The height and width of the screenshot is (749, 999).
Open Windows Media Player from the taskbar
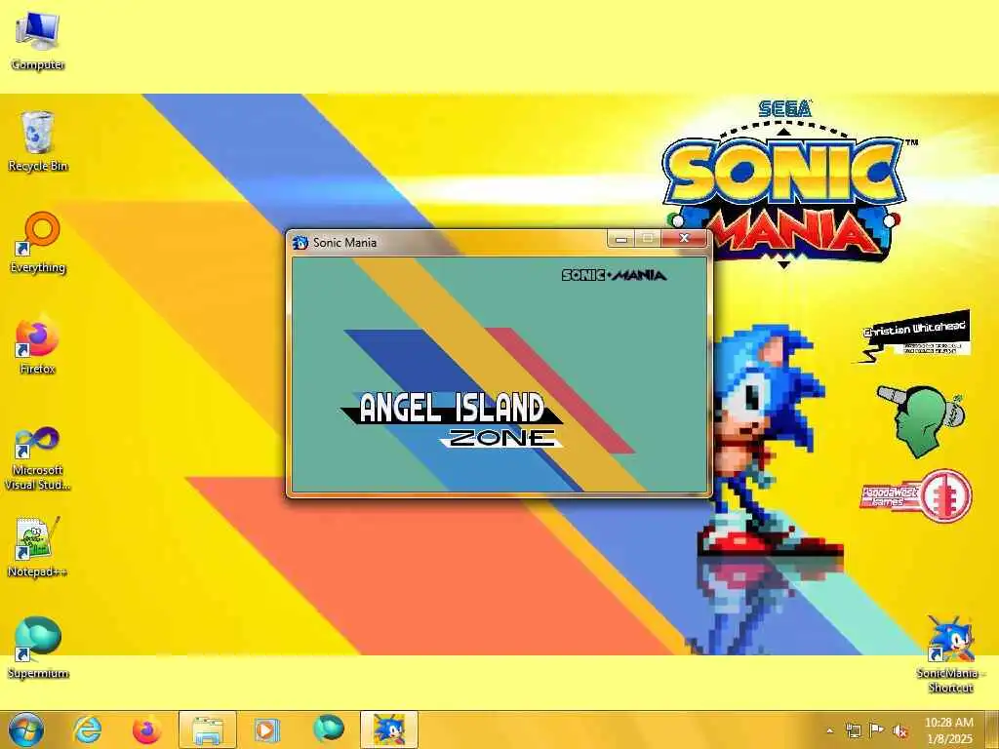click(x=266, y=729)
